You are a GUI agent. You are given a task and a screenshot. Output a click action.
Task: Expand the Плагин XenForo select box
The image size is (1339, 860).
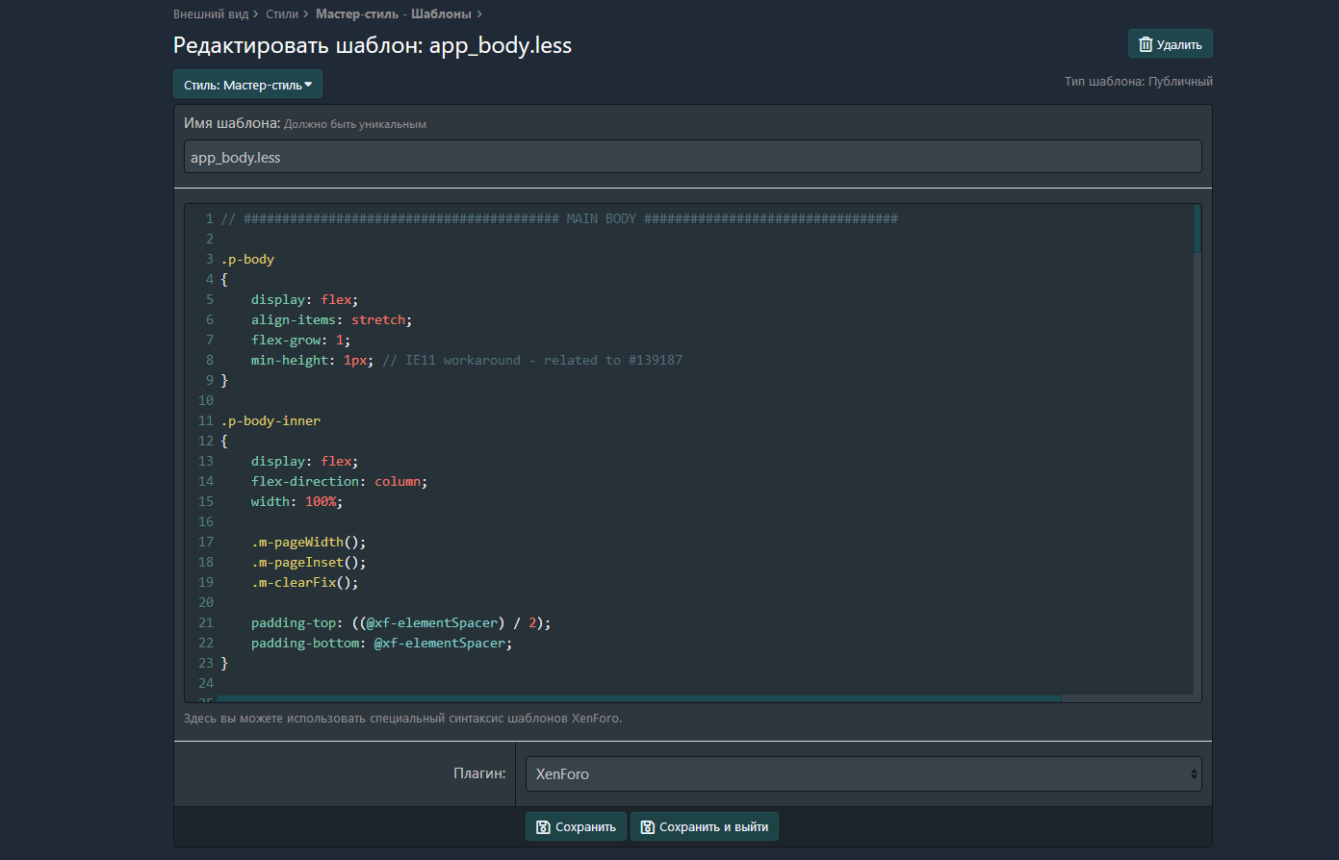tap(863, 774)
